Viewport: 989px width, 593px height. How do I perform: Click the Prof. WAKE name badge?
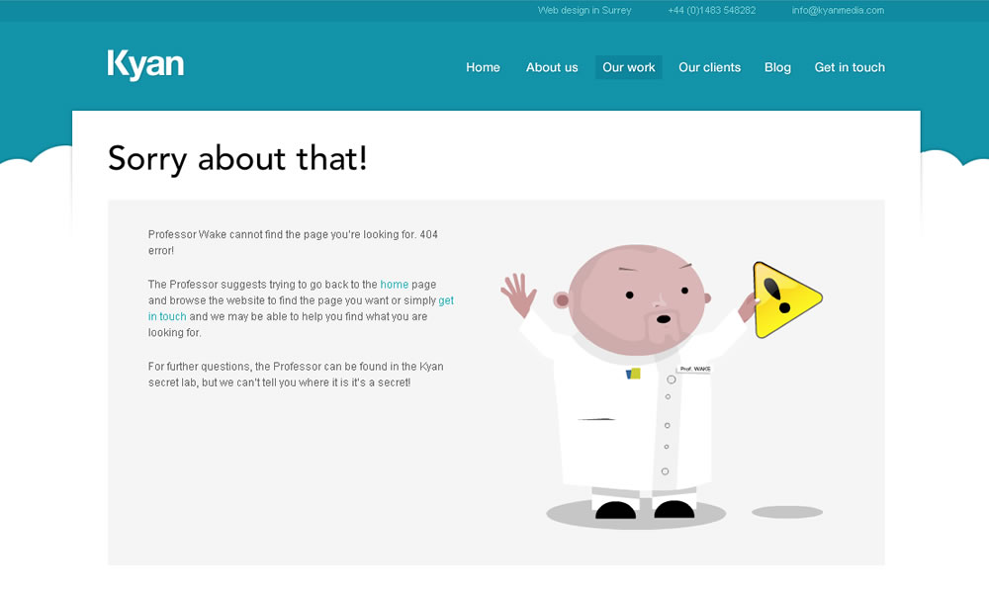[x=694, y=369]
